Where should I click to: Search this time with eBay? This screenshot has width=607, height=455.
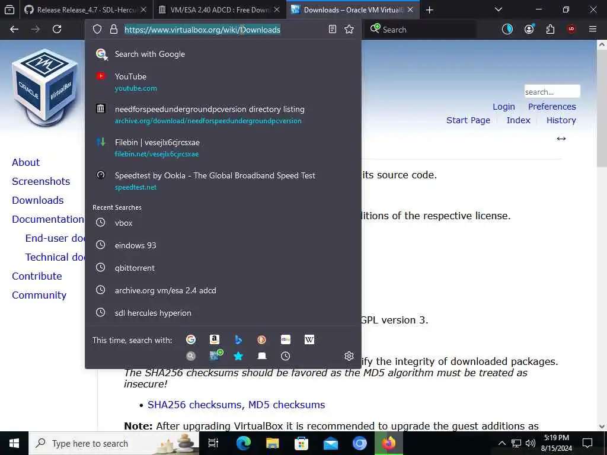[x=286, y=339]
